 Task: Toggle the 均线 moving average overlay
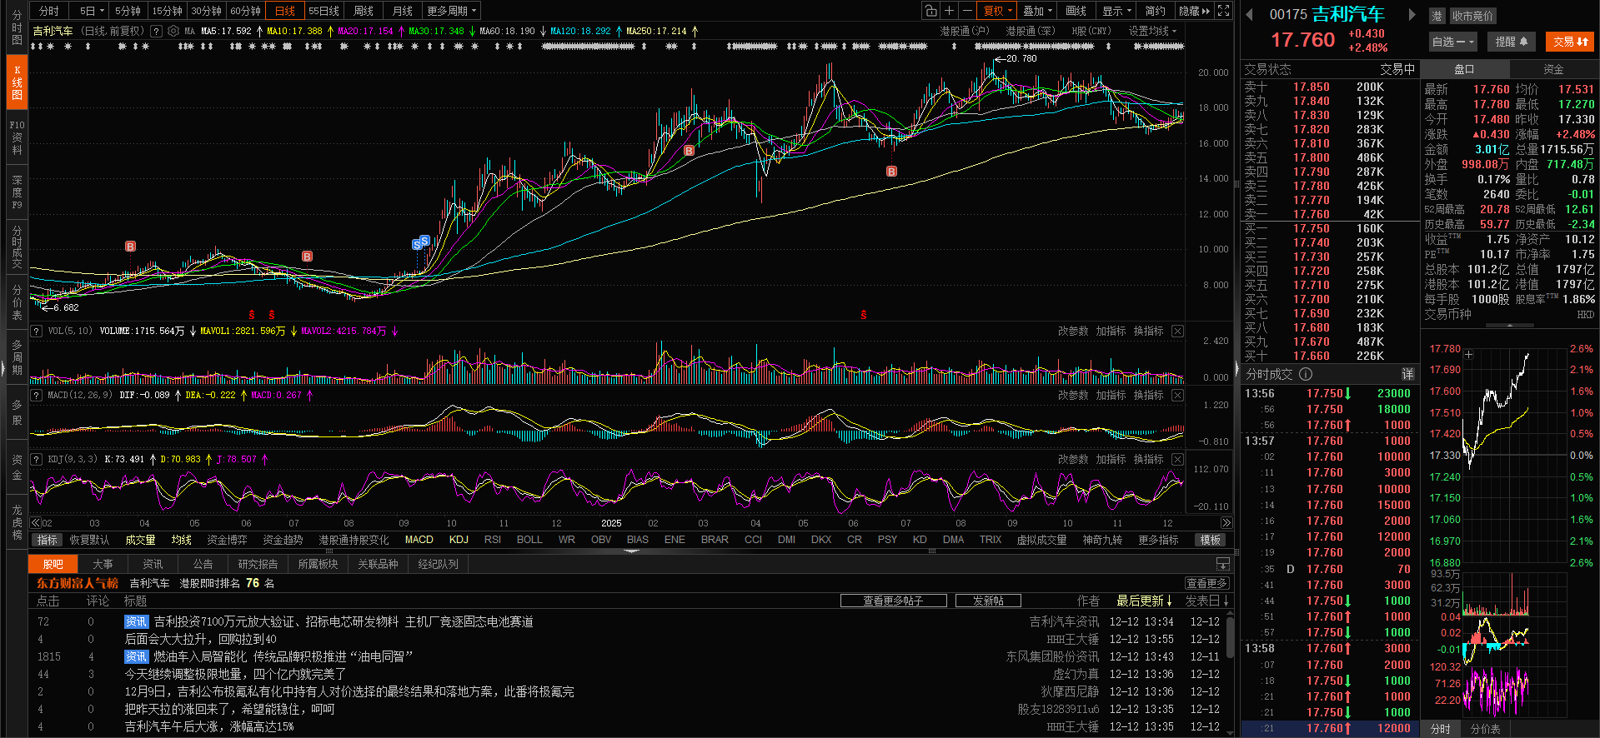182,540
